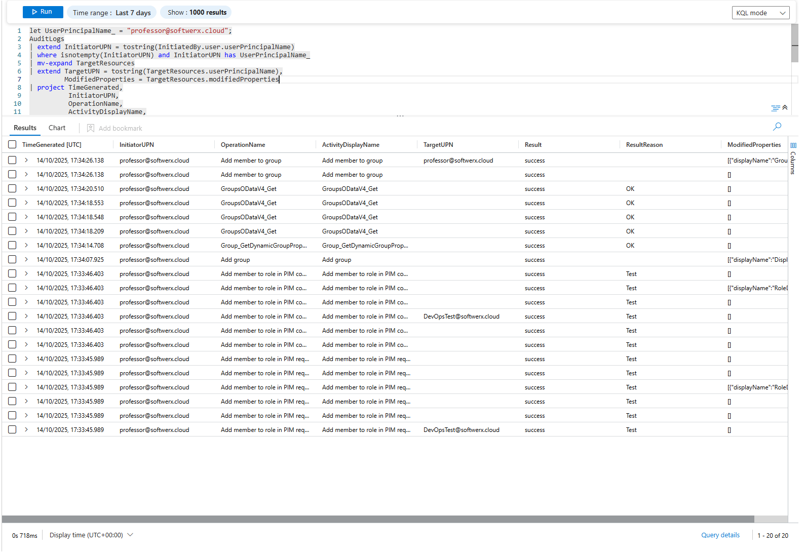The height and width of the screenshot is (554, 806).
Task: Click the Run query button
Action: point(43,12)
